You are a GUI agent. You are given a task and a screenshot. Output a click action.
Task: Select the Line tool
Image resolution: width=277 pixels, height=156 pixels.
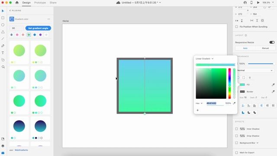click(x=3, y=39)
